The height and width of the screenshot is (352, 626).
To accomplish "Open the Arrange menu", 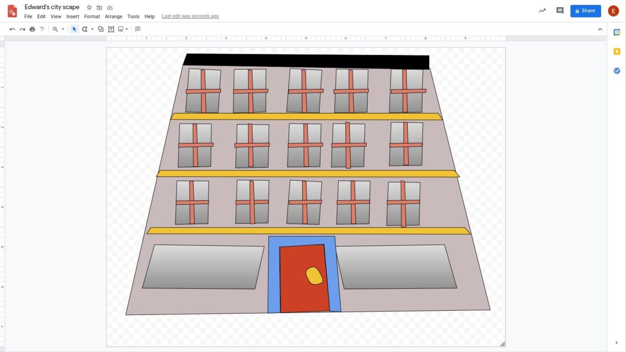I will click(113, 17).
